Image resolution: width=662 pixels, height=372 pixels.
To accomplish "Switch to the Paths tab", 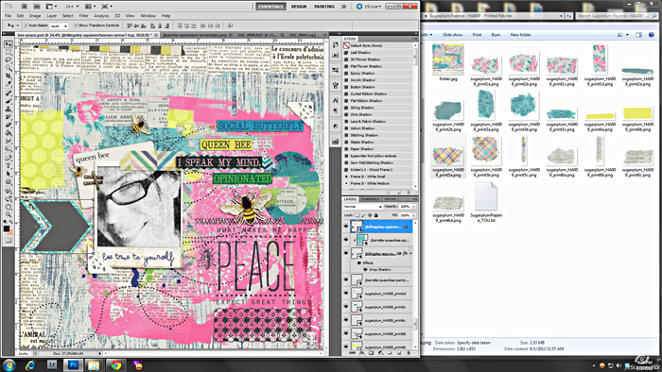I will [x=390, y=199].
